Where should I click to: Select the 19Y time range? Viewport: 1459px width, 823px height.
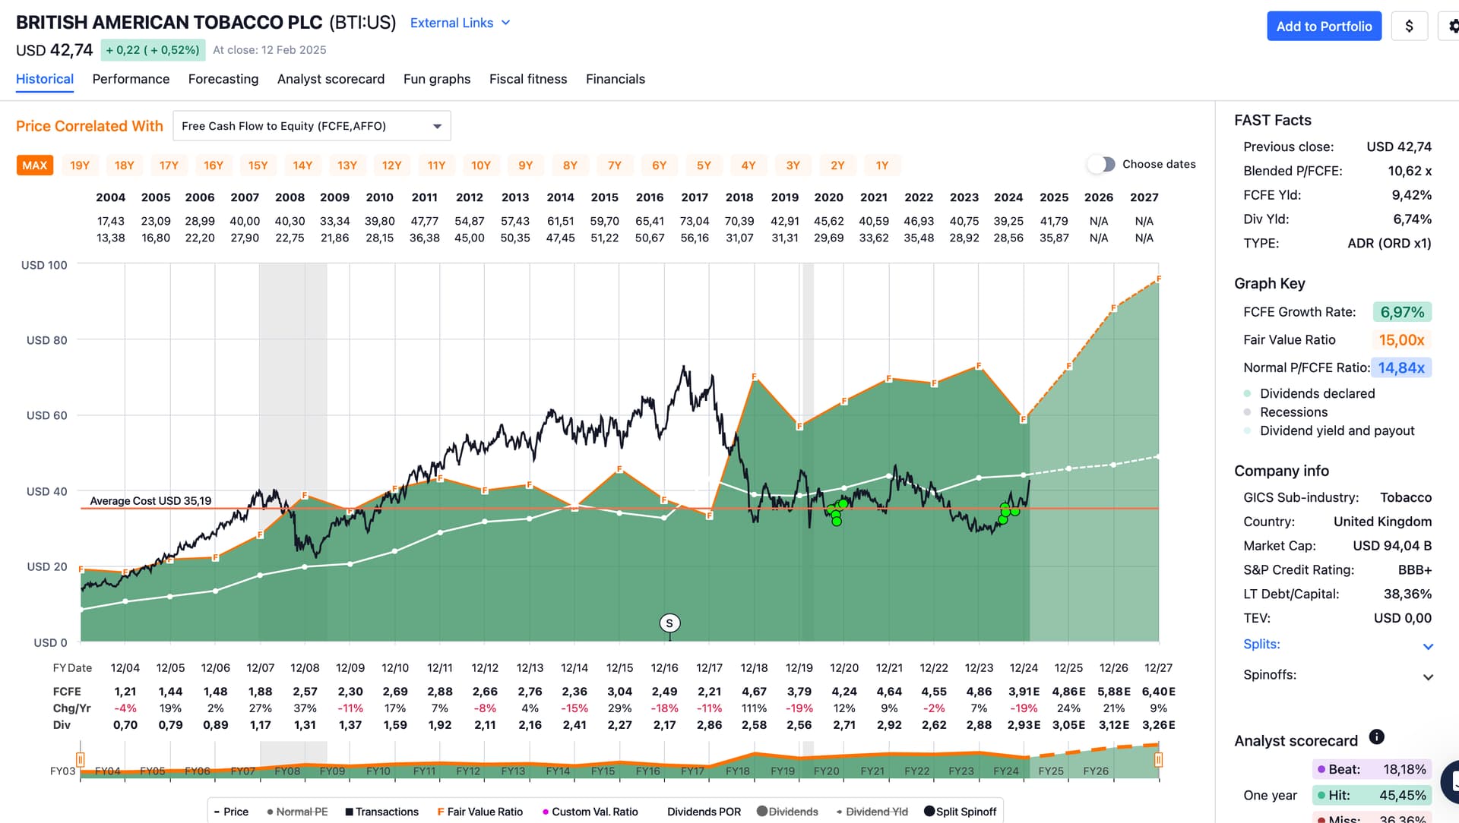[x=80, y=165]
